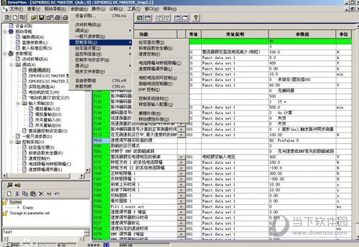Click the new document toolbar icon
Image resolution: width=359 pixels, height=247 pixels.
pos(15,17)
